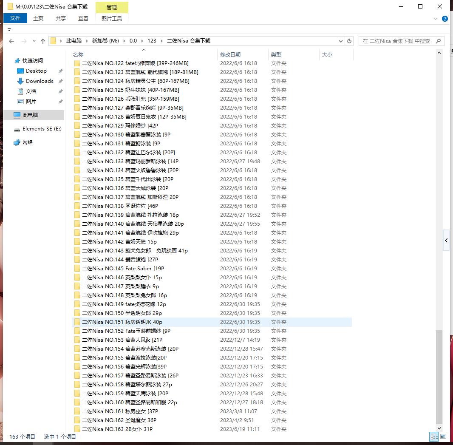The image size is (453, 445).
Task: Select folder NO.149 fate贞德花嫁 12p
Action: 212,304
